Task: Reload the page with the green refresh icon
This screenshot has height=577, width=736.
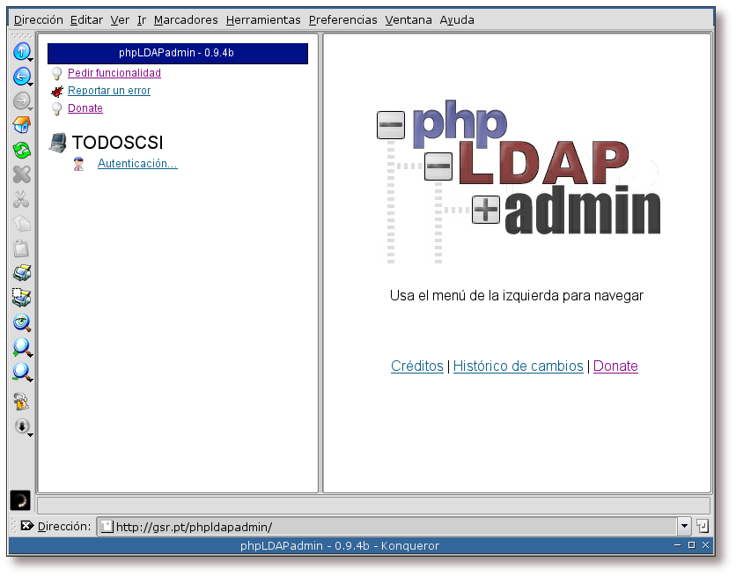Action: 21,151
